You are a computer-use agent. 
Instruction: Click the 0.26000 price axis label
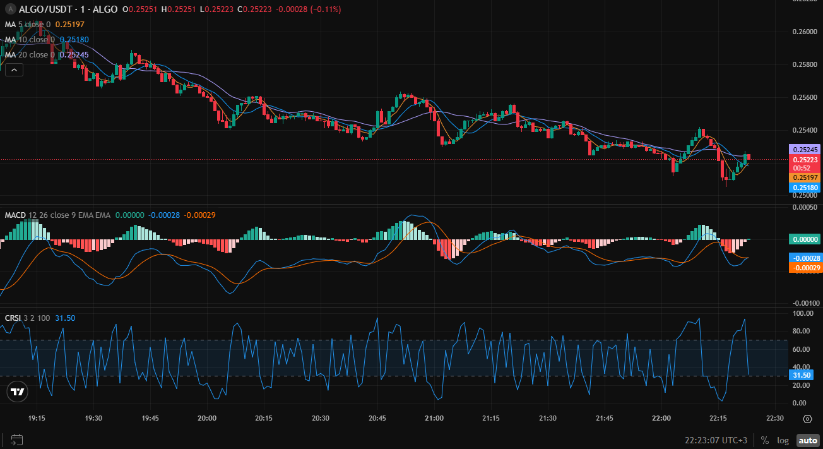point(804,32)
